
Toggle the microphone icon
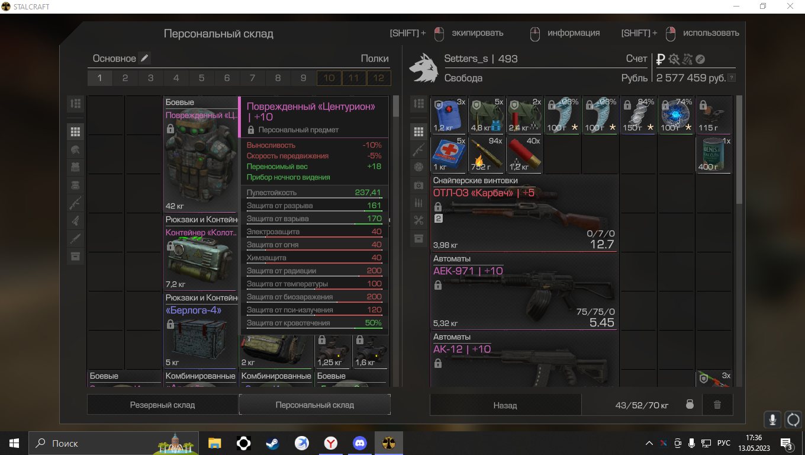(772, 419)
